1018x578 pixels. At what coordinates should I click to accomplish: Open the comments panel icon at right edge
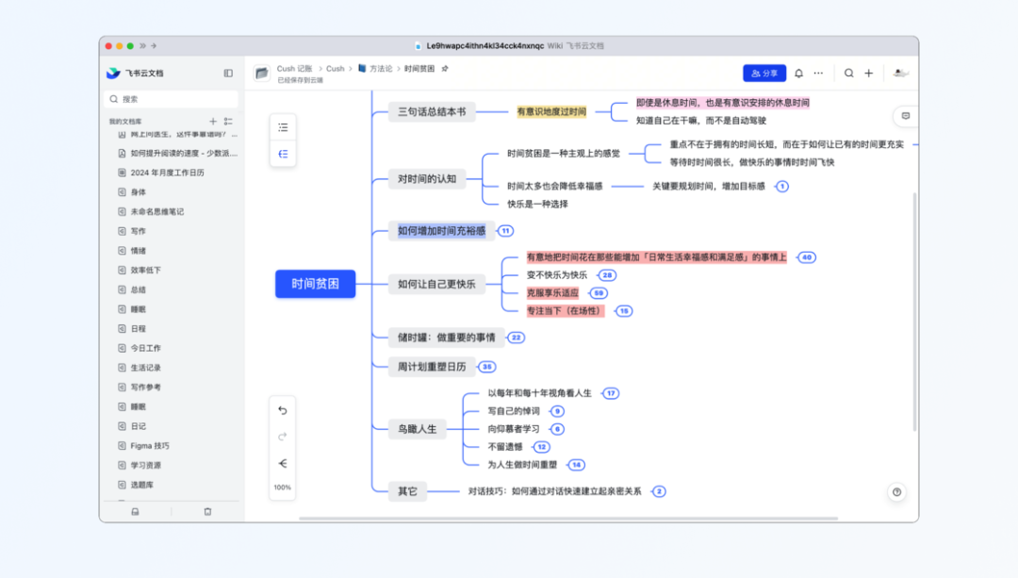tap(906, 116)
